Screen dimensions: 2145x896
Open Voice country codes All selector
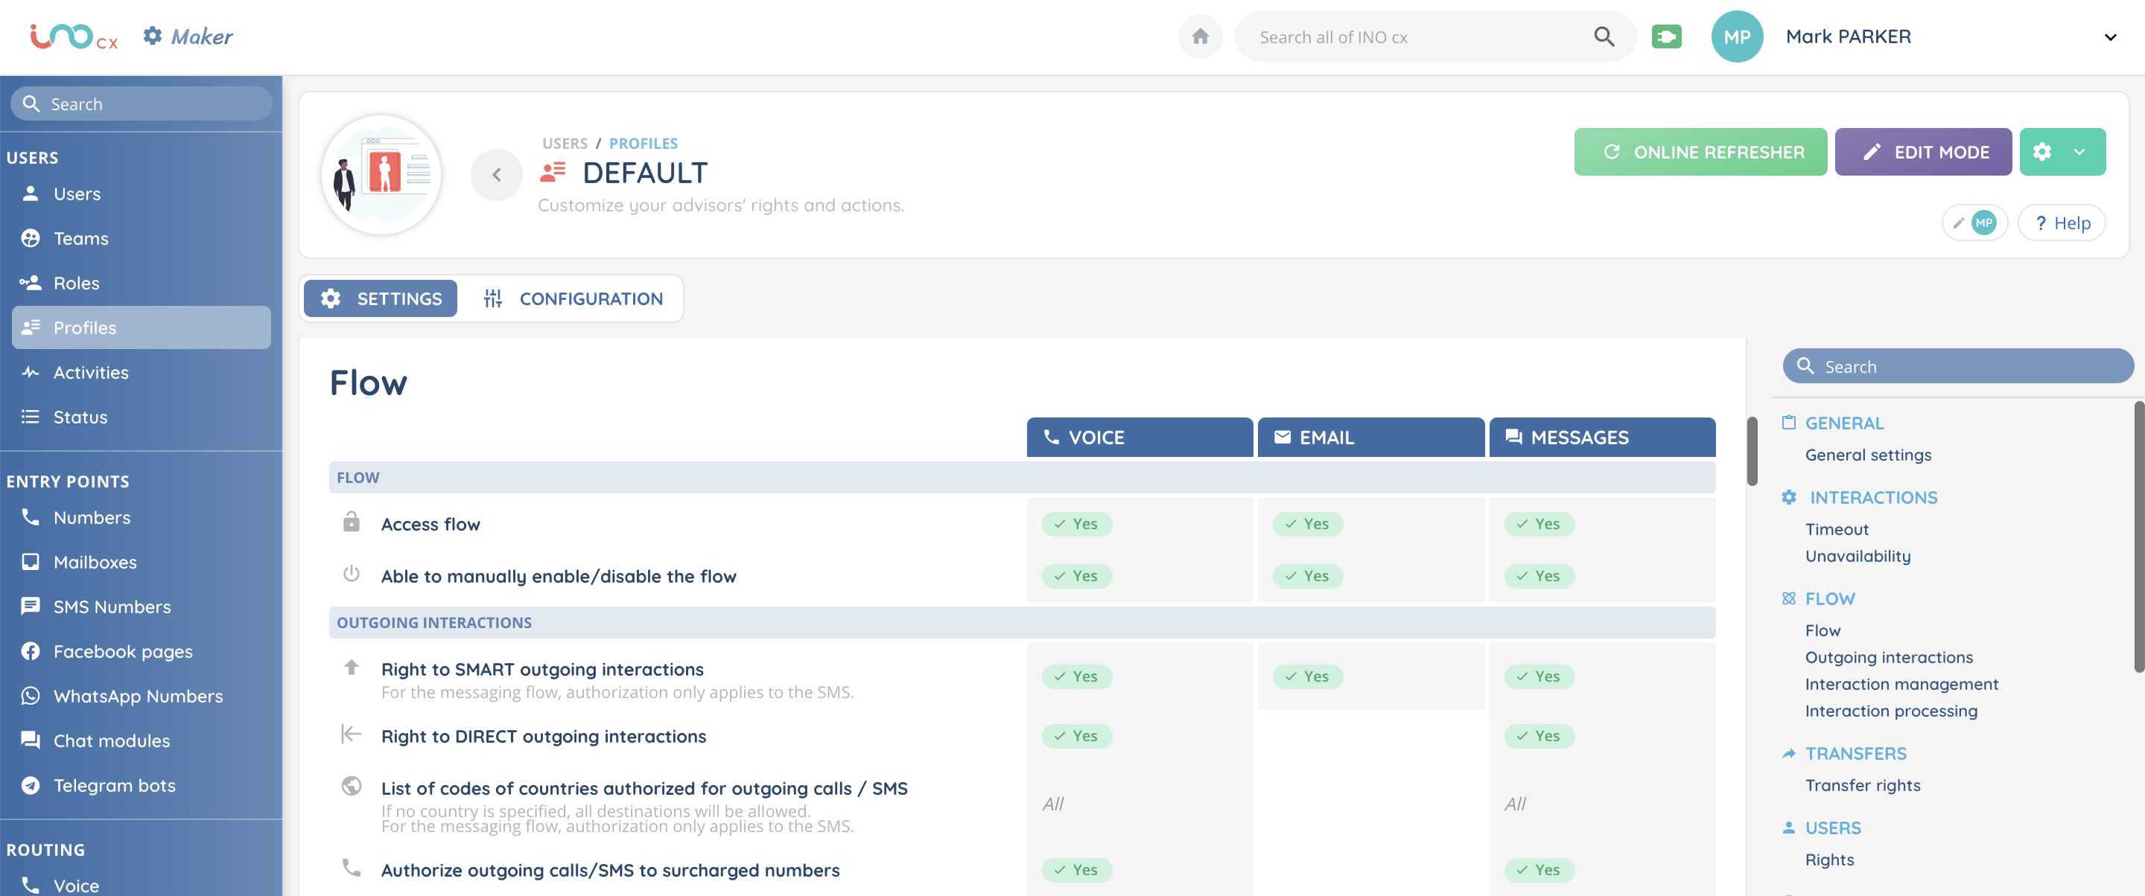tap(1053, 804)
